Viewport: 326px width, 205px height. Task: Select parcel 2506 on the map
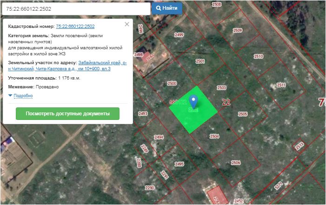235,163
